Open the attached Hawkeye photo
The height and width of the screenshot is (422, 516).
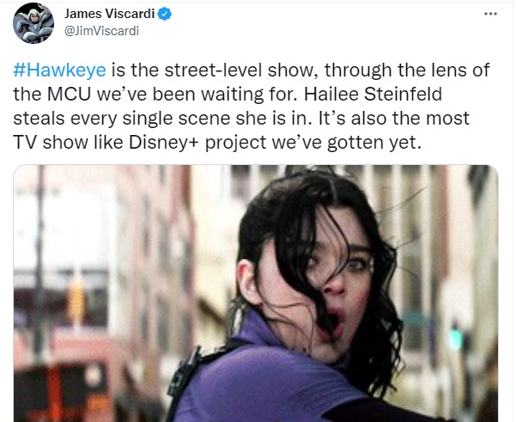(x=256, y=293)
